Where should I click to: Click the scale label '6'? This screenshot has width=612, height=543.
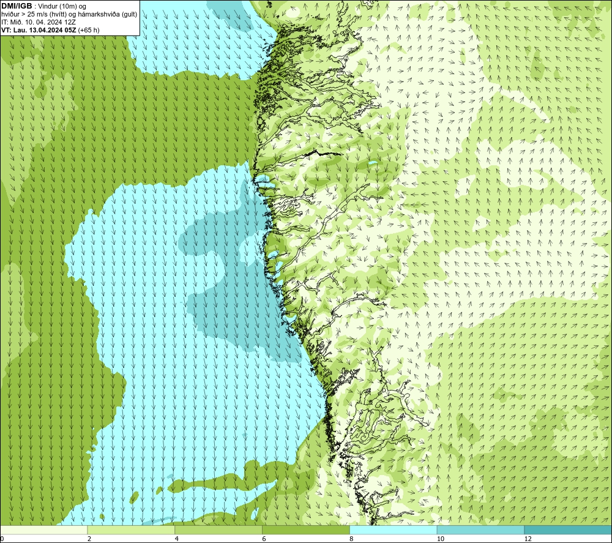pos(264,539)
